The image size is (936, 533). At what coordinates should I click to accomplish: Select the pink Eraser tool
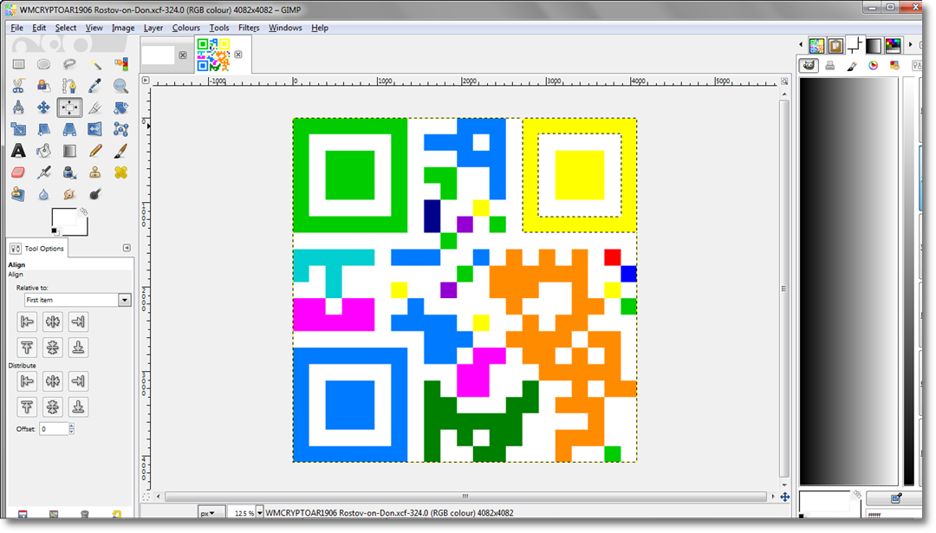(x=18, y=172)
